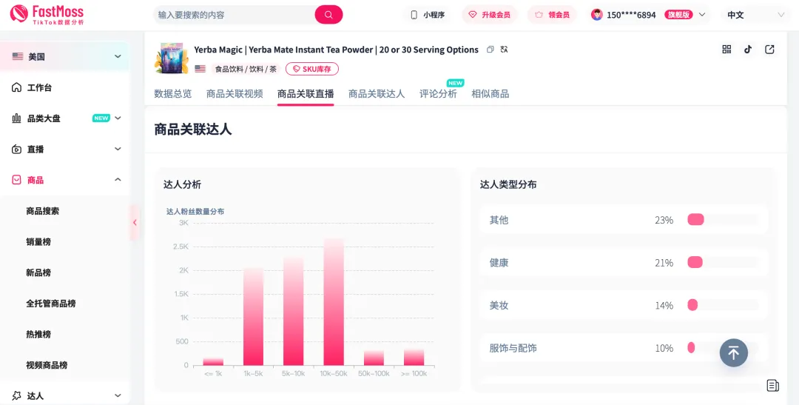Open 销量榜 in sidebar
The image size is (799, 405).
[38, 241]
